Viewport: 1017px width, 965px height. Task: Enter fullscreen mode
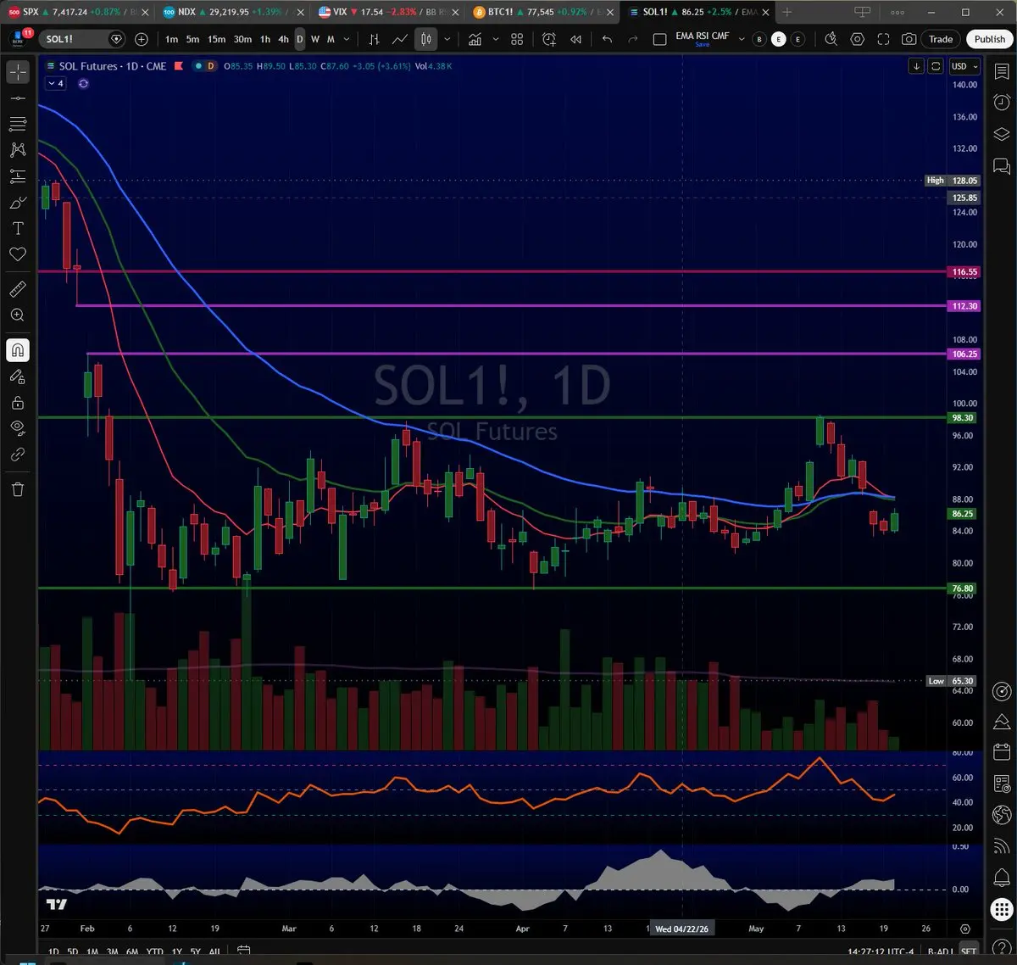[883, 39]
